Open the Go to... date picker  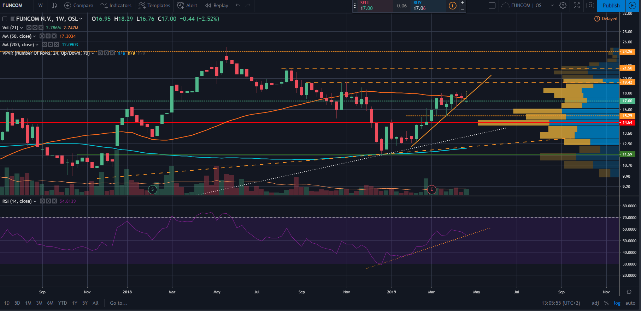coord(119,303)
